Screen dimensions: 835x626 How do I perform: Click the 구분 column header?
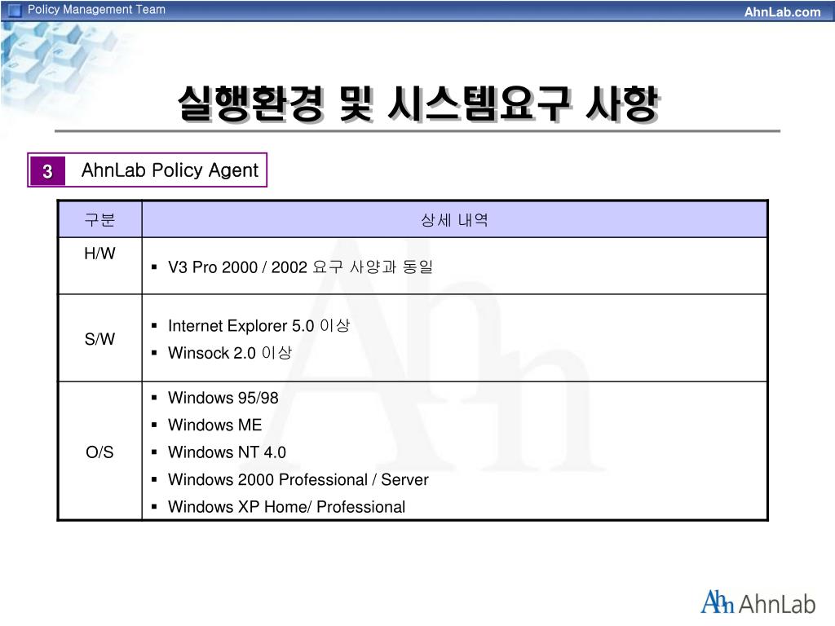tap(99, 219)
